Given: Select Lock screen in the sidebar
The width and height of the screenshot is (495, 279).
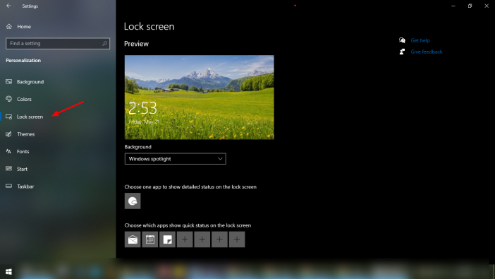Looking at the screenshot, I should 30,117.
